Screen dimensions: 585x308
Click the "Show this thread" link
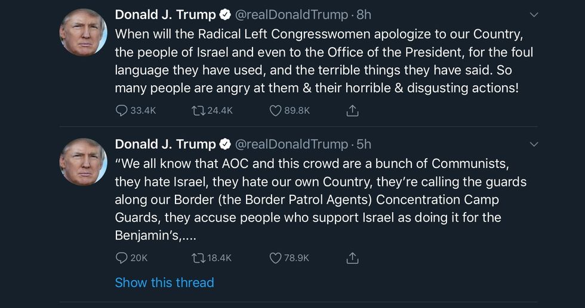coord(164,282)
